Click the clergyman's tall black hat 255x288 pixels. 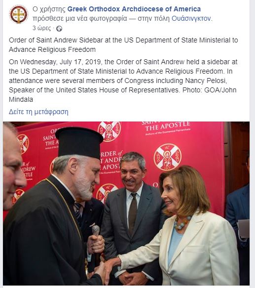tap(79, 142)
